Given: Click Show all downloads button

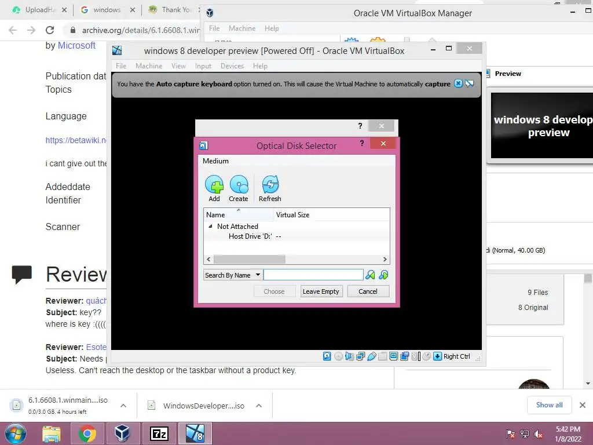Looking at the screenshot, I should (x=549, y=405).
